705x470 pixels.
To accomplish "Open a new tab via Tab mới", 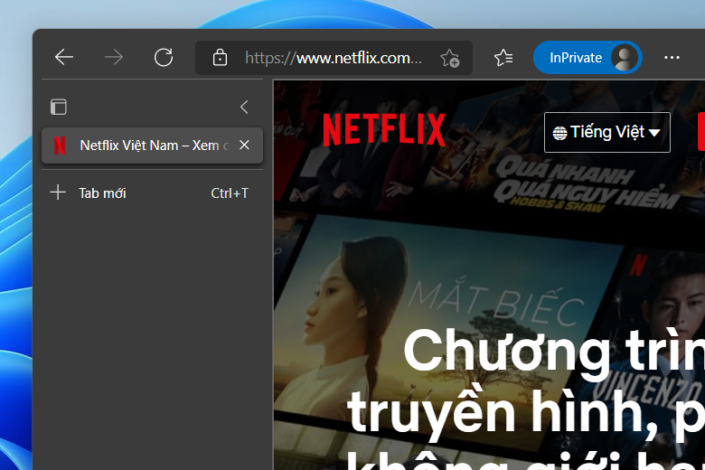I will [x=152, y=193].
